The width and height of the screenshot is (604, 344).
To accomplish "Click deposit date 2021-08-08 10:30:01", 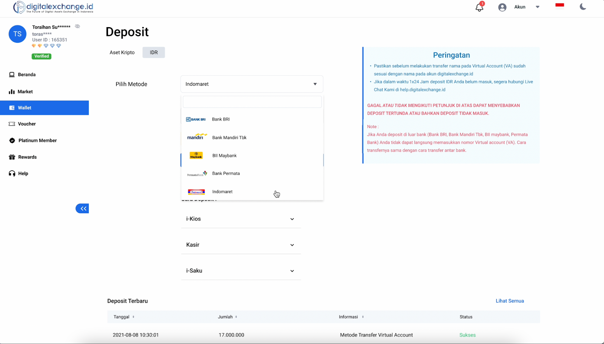I will 136,335.
